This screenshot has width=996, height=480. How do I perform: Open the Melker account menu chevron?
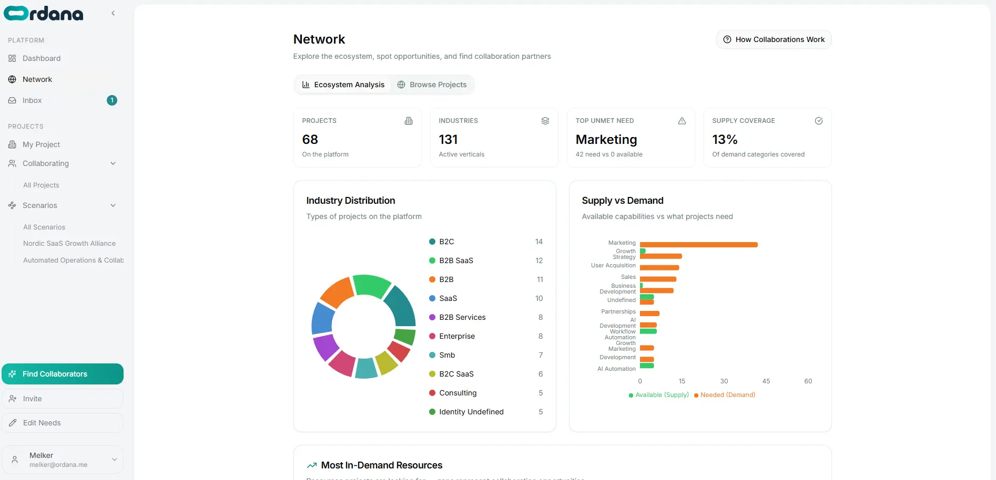click(115, 460)
